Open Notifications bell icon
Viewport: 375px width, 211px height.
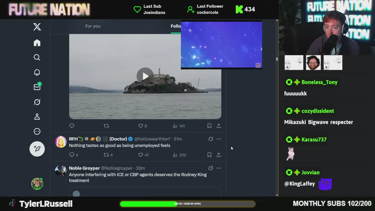[37, 72]
